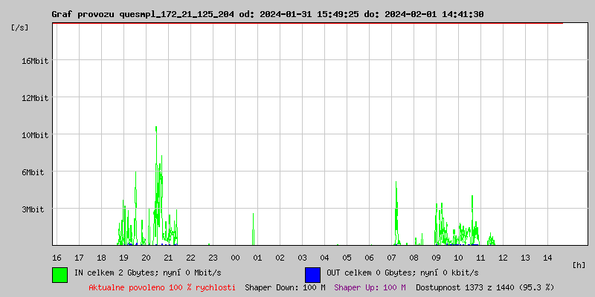Click the 6Mbit label on the y-axis

33,172
